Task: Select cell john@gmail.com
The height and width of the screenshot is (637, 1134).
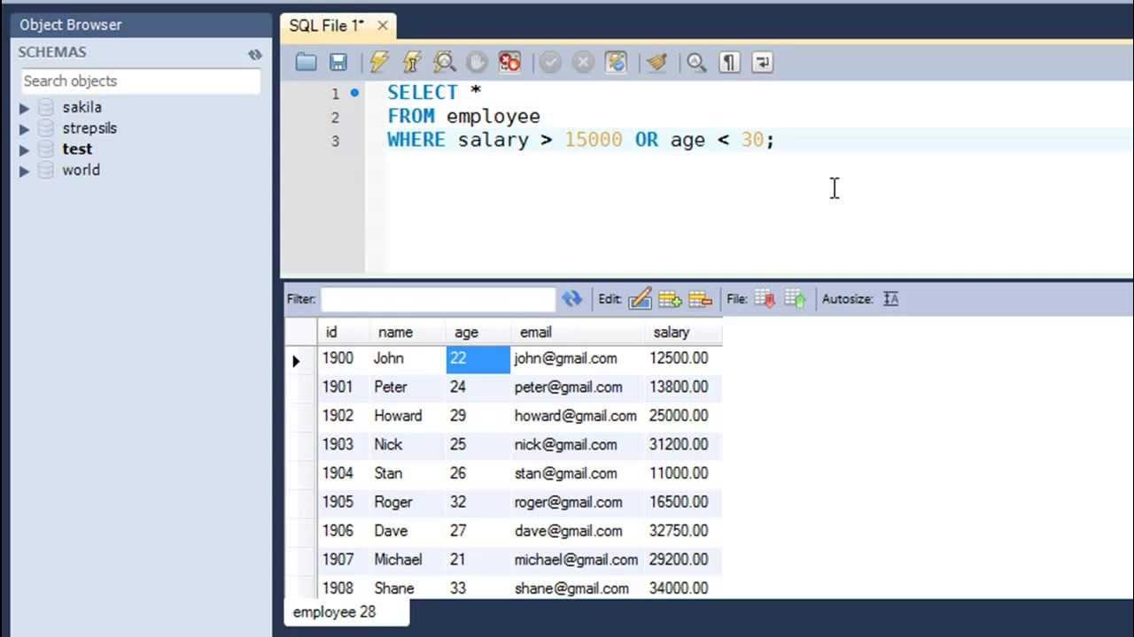Action: coord(577,358)
